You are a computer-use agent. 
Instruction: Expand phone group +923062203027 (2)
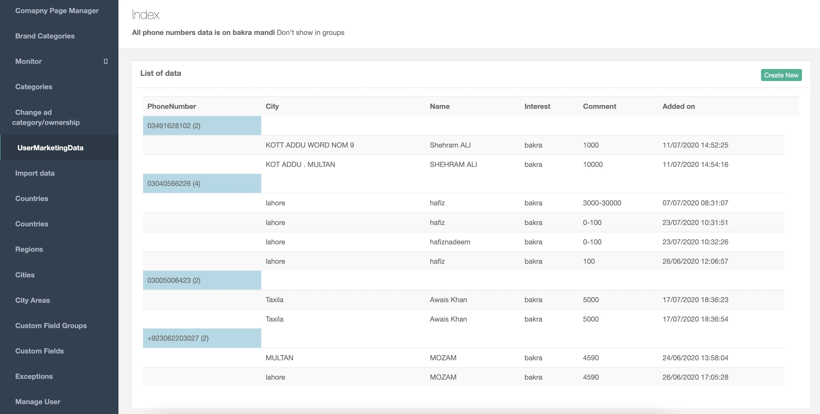pyautogui.click(x=178, y=338)
